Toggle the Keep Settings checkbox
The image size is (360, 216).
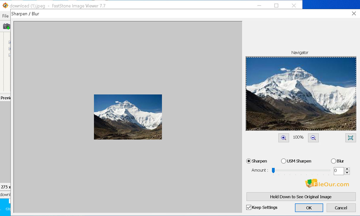click(249, 208)
